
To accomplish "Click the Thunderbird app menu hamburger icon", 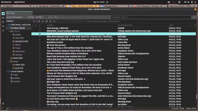I will point(194,17).
